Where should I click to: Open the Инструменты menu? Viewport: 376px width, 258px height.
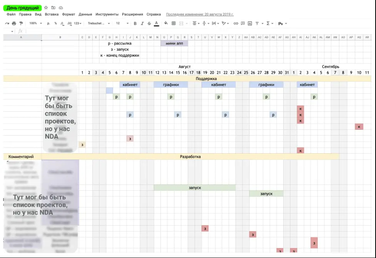click(107, 14)
